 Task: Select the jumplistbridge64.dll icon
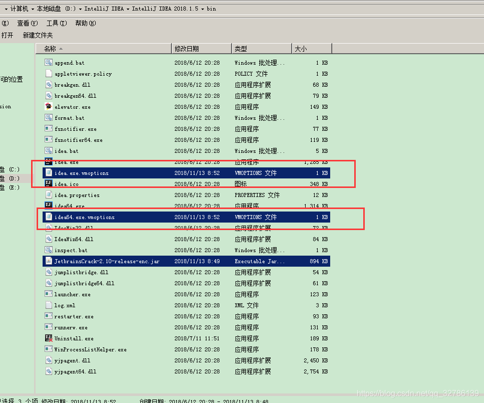click(x=49, y=283)
